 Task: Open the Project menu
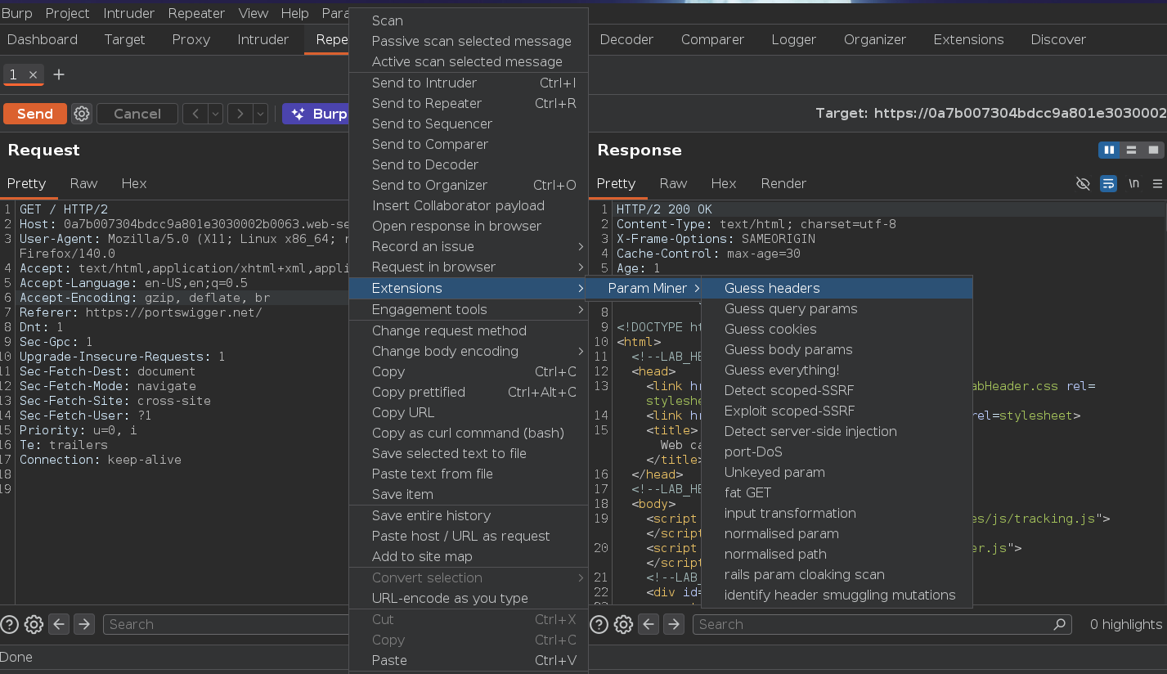pos(67,13)
